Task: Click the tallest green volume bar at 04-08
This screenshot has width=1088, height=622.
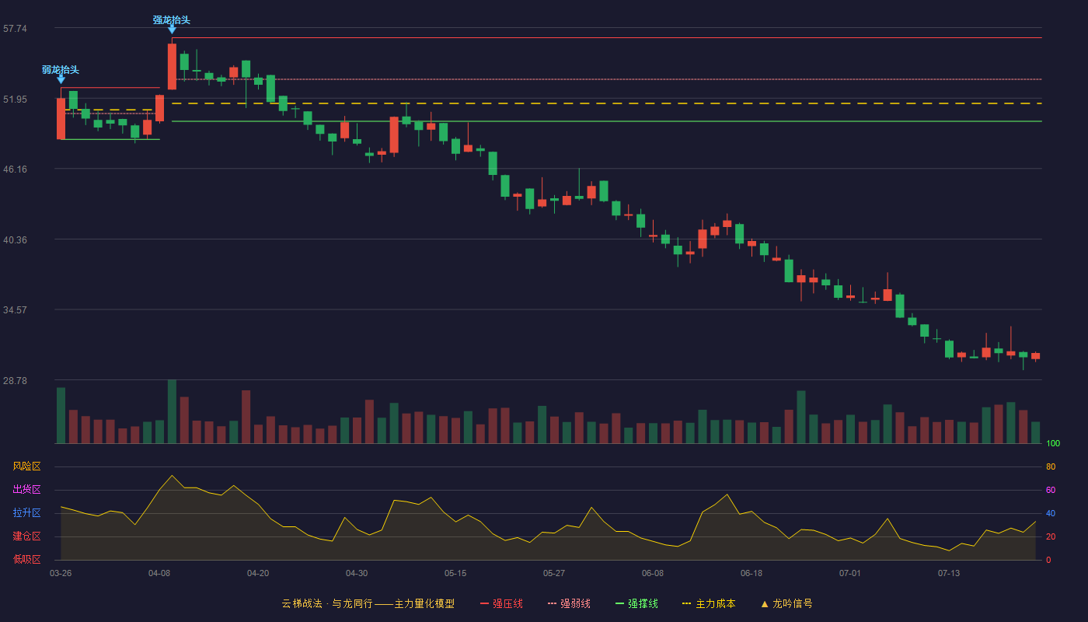Action: point(172,411)
